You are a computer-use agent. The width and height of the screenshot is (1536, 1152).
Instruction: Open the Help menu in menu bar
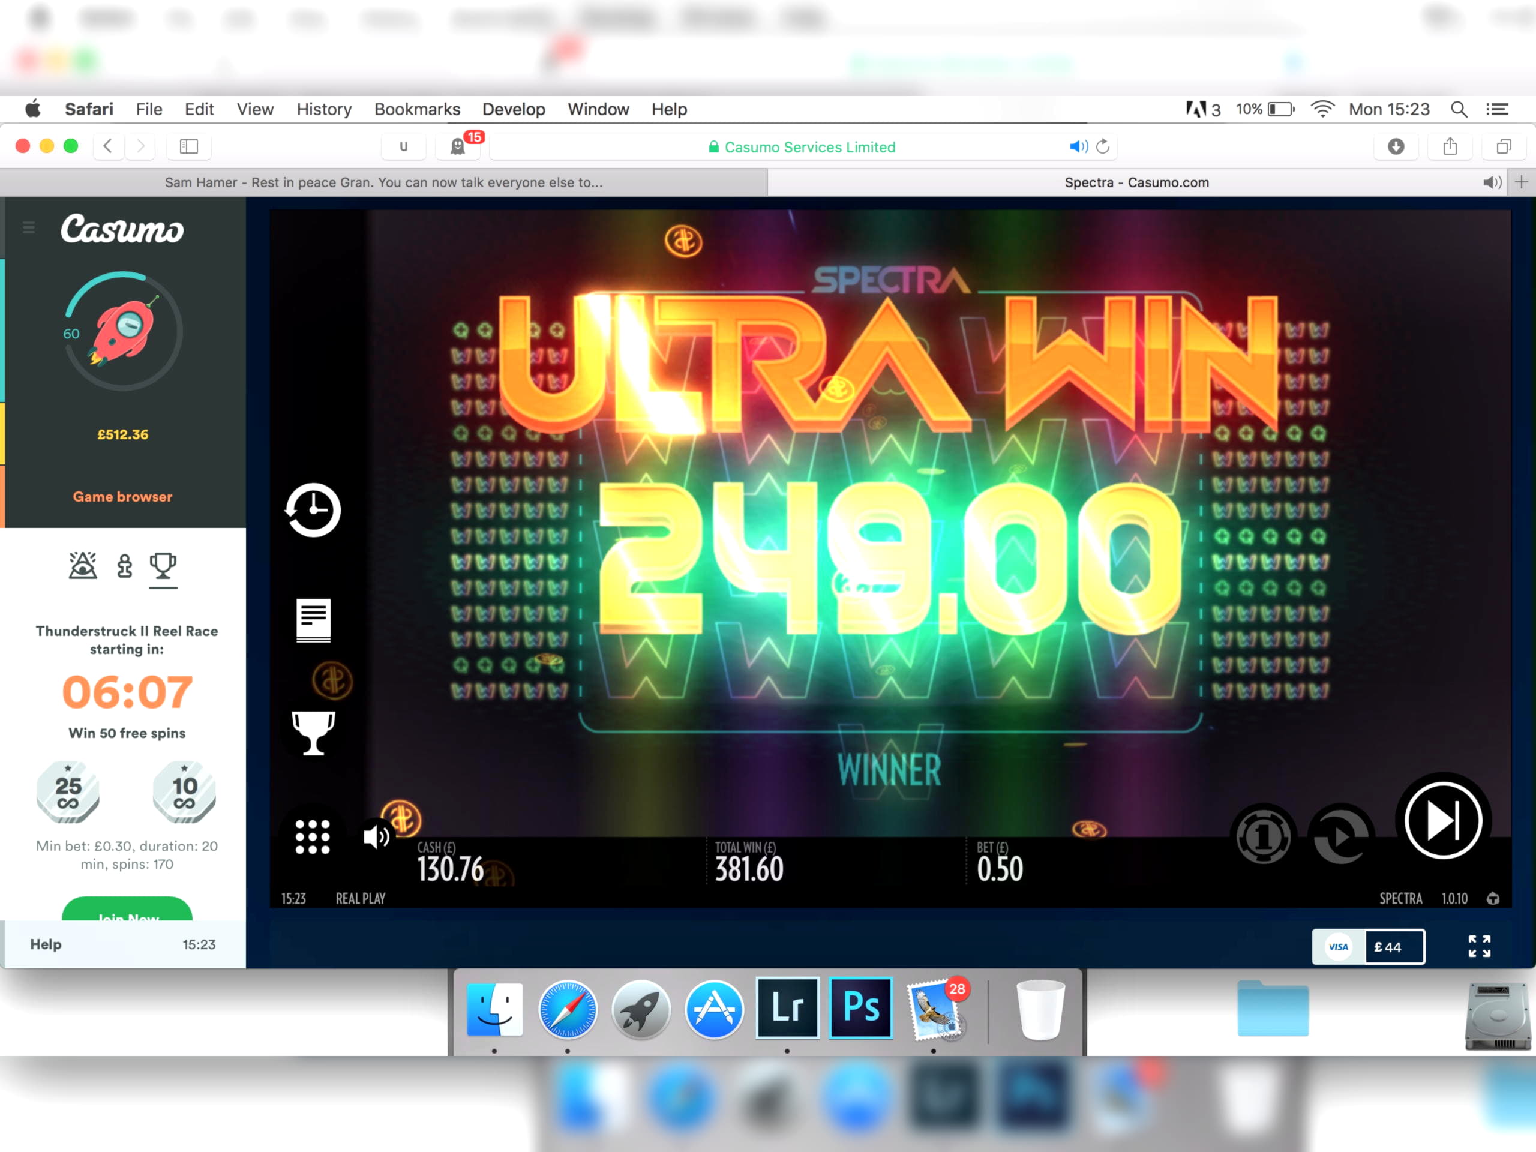669,109
